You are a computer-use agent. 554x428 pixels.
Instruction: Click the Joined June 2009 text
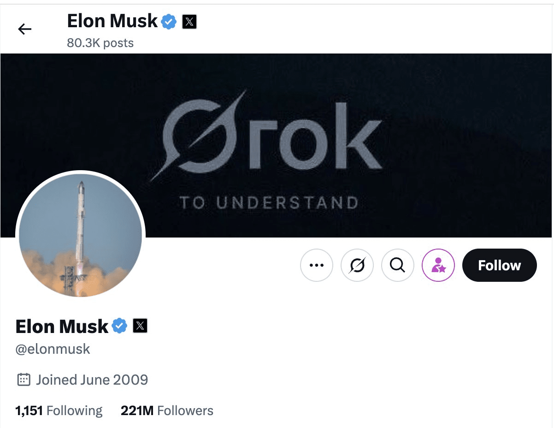[x=92, y=380]
